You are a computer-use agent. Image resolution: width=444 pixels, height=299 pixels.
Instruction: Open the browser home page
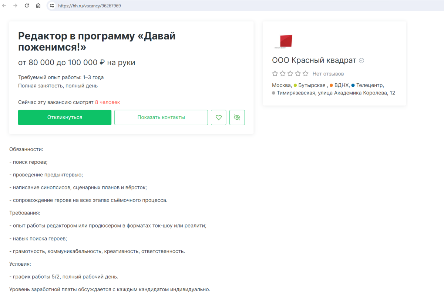38,6
